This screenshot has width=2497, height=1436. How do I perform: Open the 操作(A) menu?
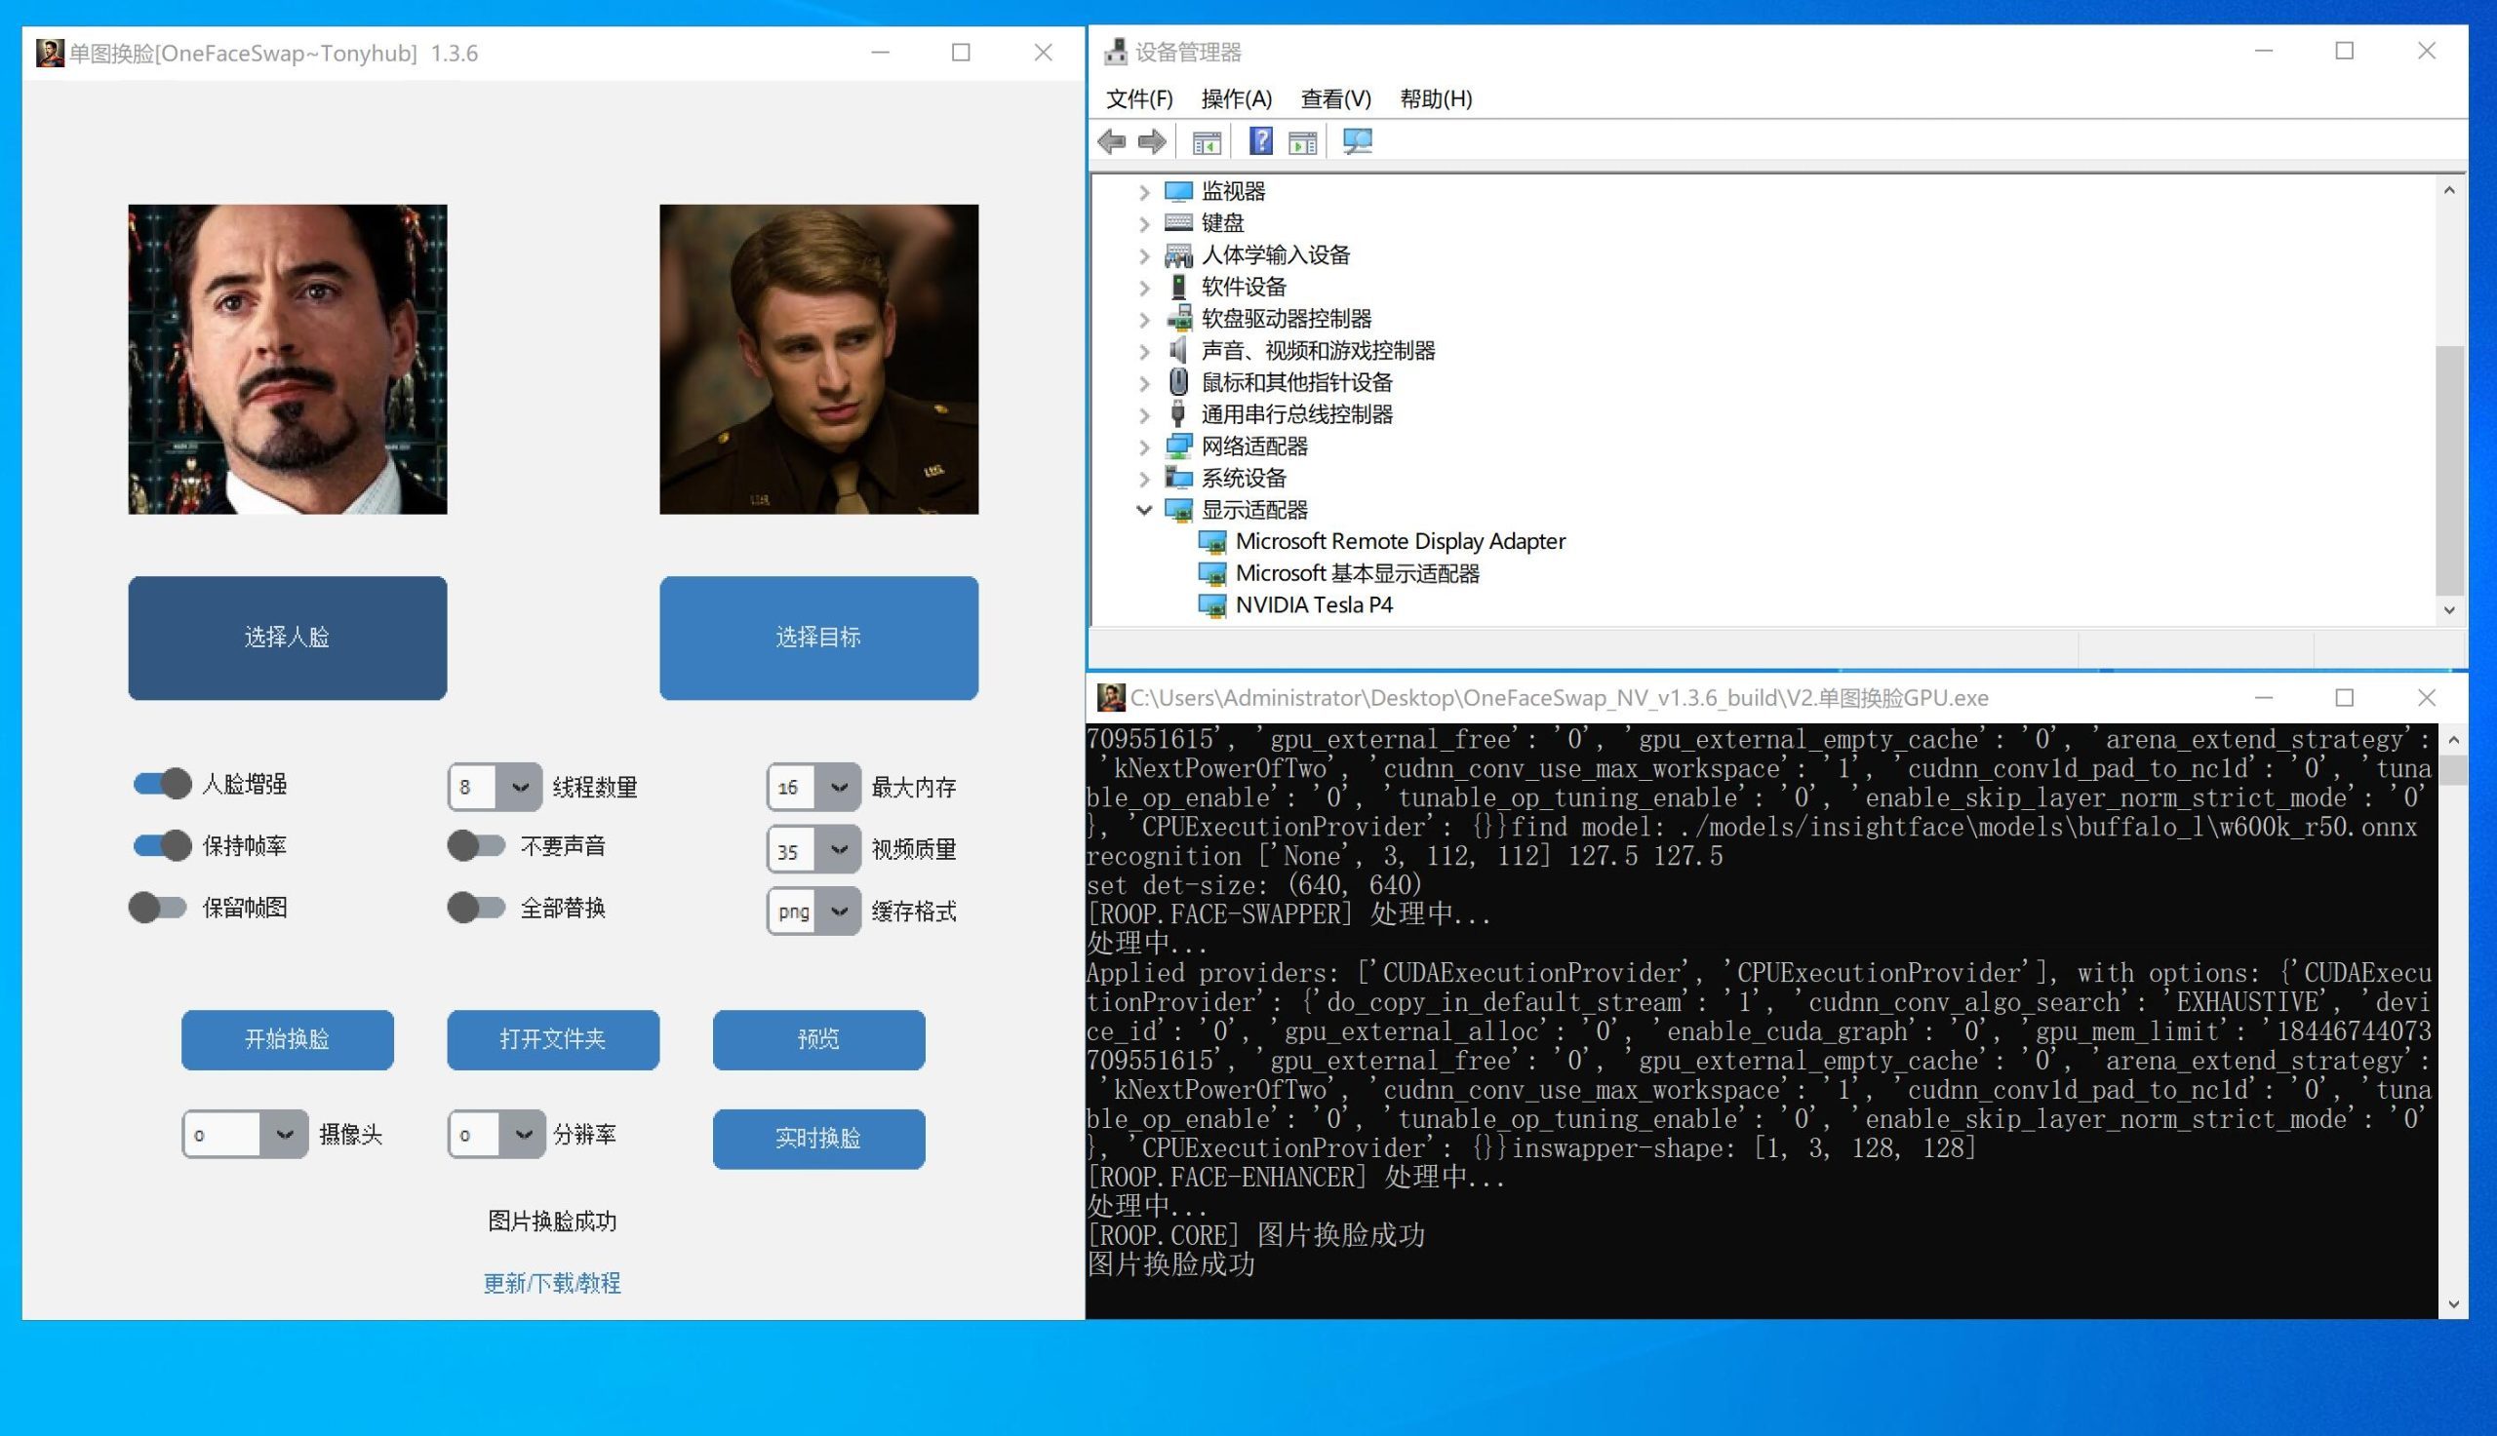click(1236, 98)
